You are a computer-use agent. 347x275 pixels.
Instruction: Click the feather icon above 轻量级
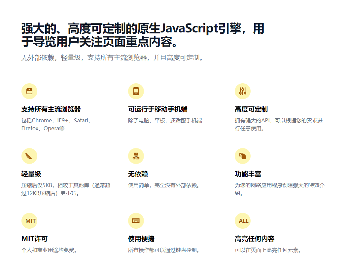point(29,156)
